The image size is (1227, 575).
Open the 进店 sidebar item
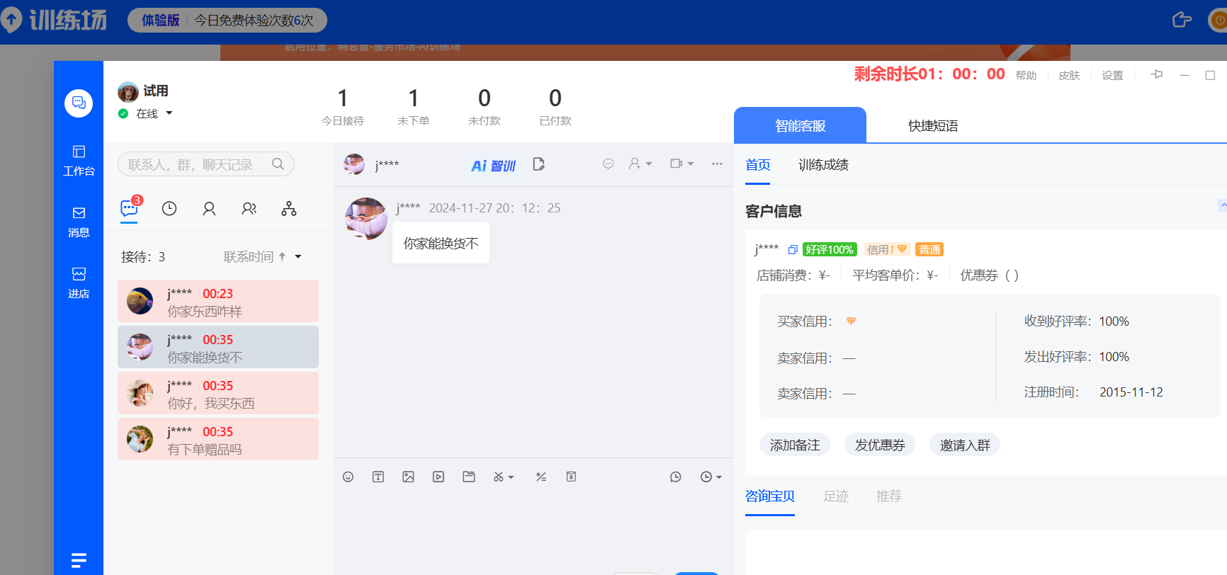point(79,283)
